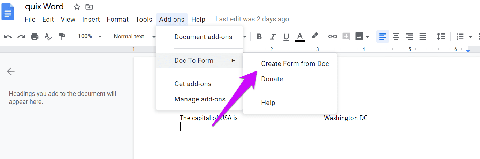480x159 pixels.
Task: Click the Undo arrow icon
Action: [x=8, y=37]
